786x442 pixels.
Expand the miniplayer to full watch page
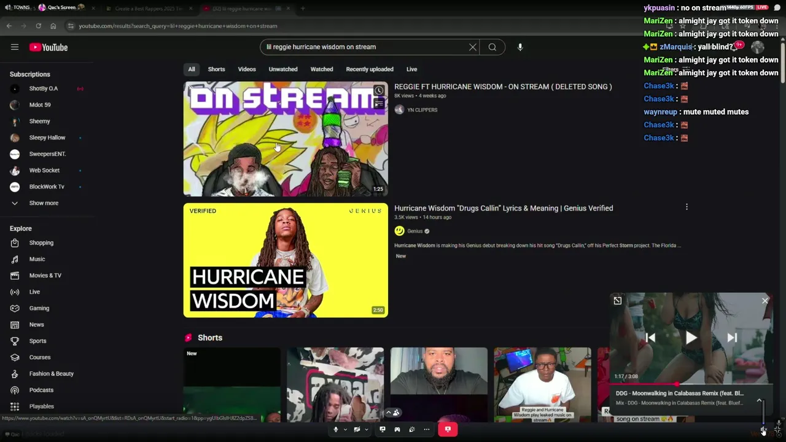(618, 301)
